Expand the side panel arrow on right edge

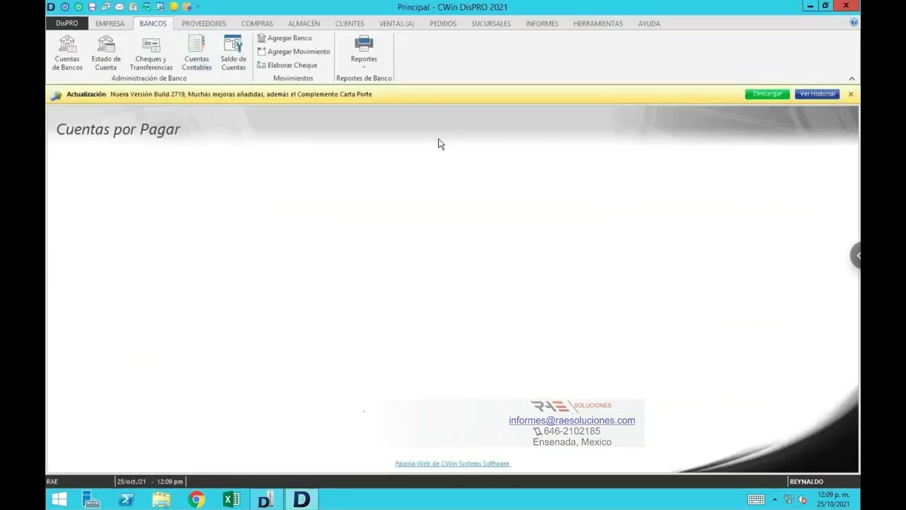pos(856,256)
